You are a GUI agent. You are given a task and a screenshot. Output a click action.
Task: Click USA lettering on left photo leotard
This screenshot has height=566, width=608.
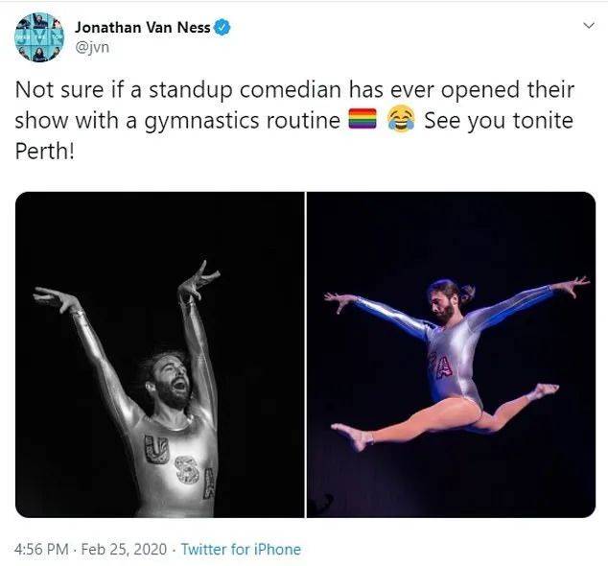pos(179,466)
